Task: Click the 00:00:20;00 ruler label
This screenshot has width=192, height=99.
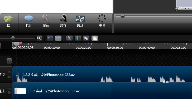Action: (84, 48)
